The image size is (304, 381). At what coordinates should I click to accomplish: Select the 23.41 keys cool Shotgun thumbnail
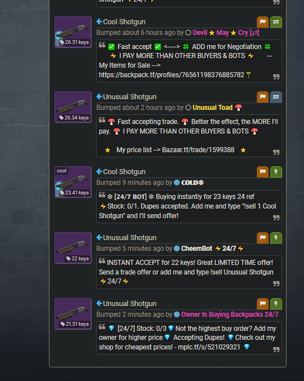click(x=73, y=182)
